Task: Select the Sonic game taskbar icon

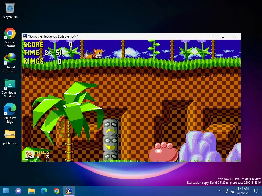Action: (69, 191)
